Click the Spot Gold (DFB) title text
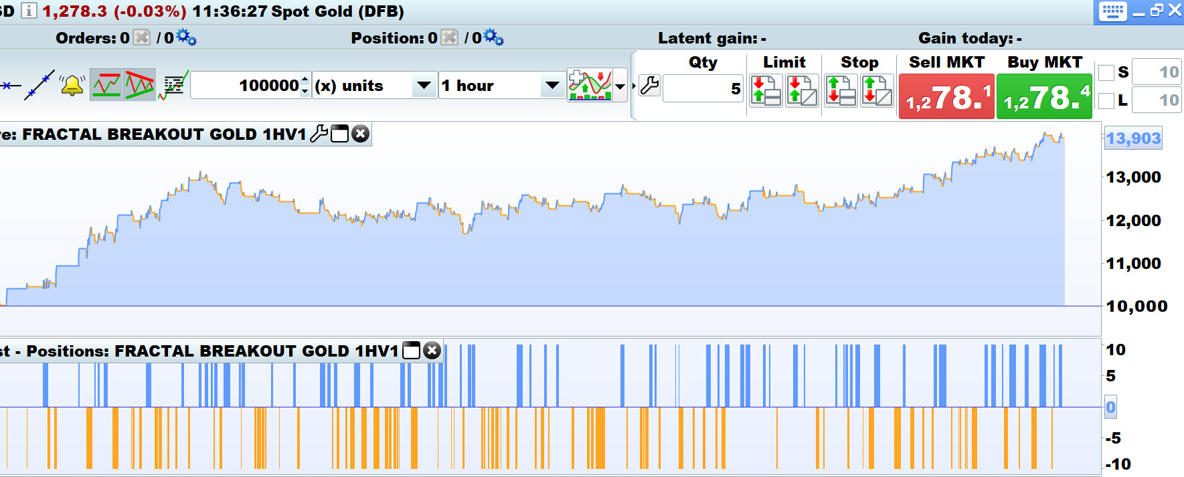The height and width of the screenshot is (477, 1184). tap(337, 11)
